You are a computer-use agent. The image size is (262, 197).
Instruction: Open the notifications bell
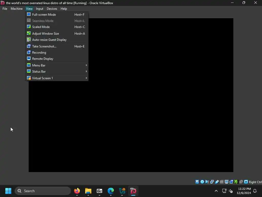pyautogui.click(x=255, y=191)
